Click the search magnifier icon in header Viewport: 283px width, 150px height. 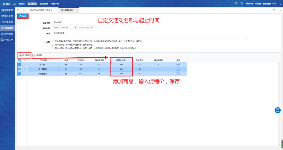(x=237, y=3)
